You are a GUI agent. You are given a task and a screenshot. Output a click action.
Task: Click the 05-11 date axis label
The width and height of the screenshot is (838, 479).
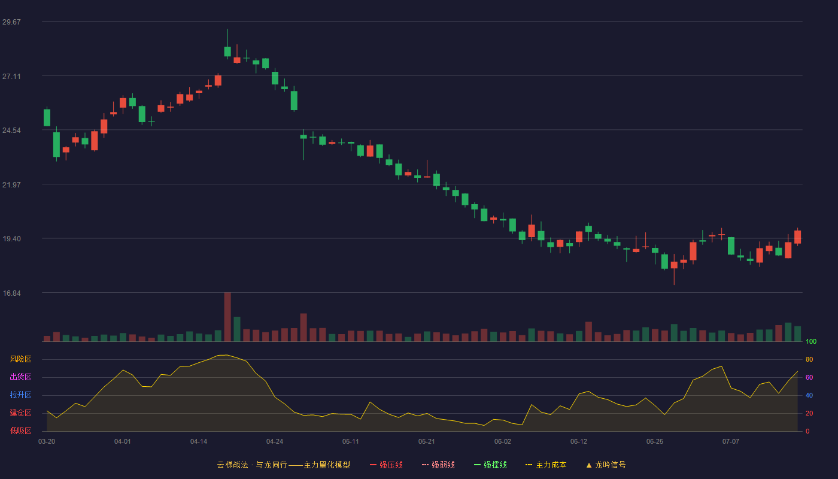pos(351,441)
